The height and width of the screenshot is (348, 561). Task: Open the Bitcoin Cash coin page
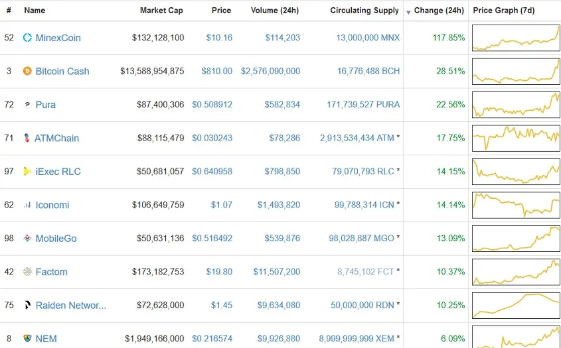pos(62,71)
